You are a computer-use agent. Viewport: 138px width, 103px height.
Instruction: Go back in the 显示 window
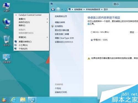(53, 9)
